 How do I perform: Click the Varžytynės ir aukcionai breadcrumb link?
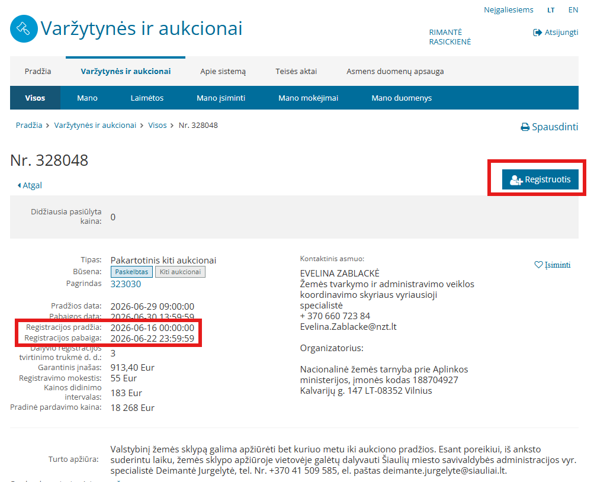click(95, 126)
